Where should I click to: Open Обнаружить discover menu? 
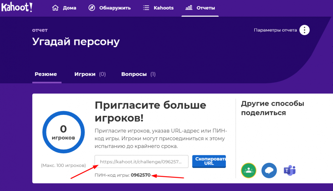tap(110, 8)
